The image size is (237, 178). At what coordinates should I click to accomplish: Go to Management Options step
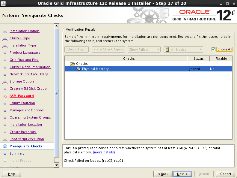tap(27, 110)
